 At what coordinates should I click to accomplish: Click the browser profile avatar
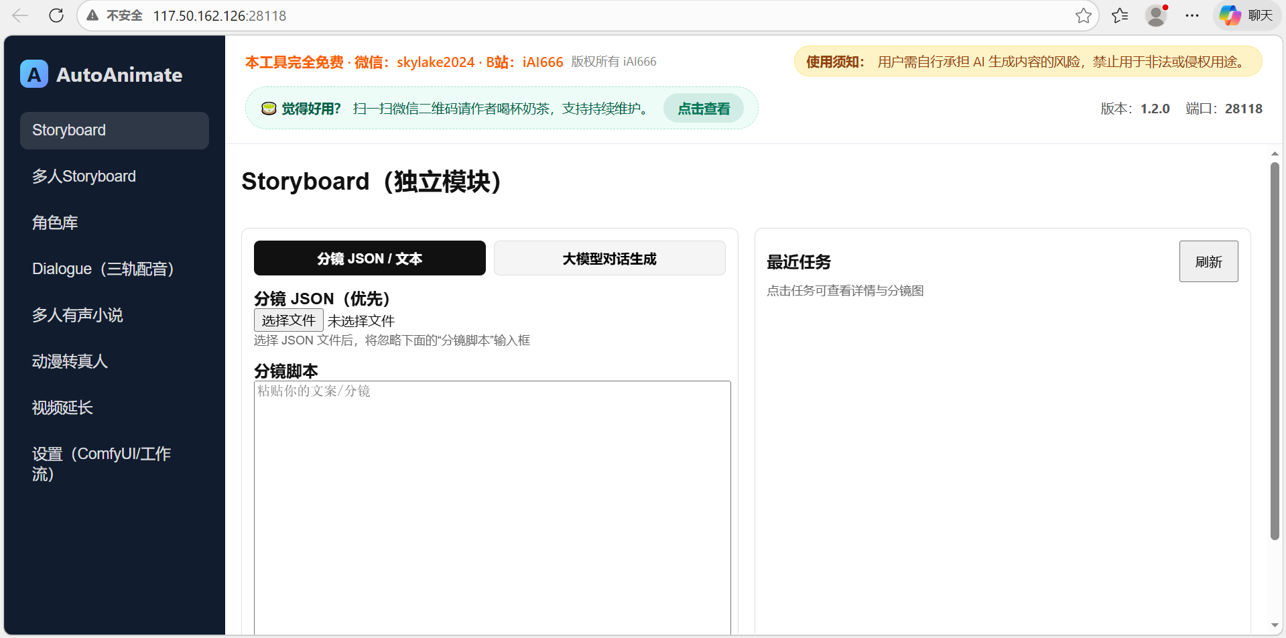(1156, 15)
